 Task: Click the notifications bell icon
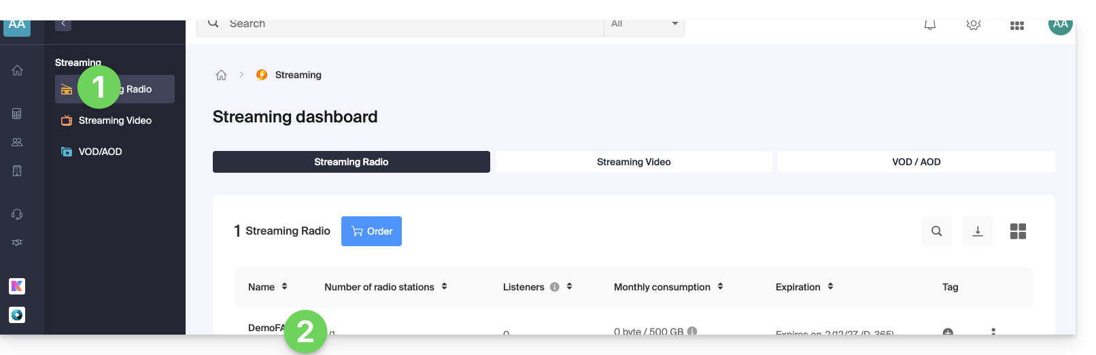929,25
